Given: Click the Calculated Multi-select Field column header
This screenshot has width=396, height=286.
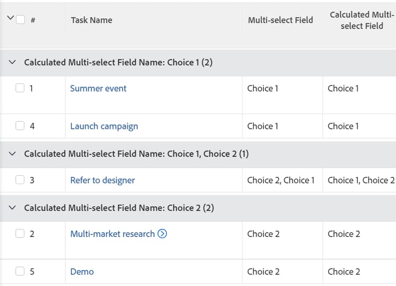Looking at the screenshot, I should coord(362,20).
